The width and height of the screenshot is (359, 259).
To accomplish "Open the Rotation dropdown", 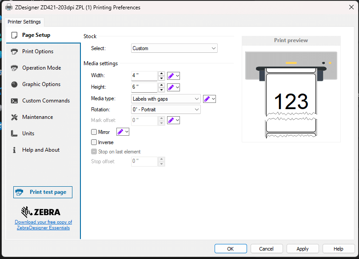I will click(166, 110).
